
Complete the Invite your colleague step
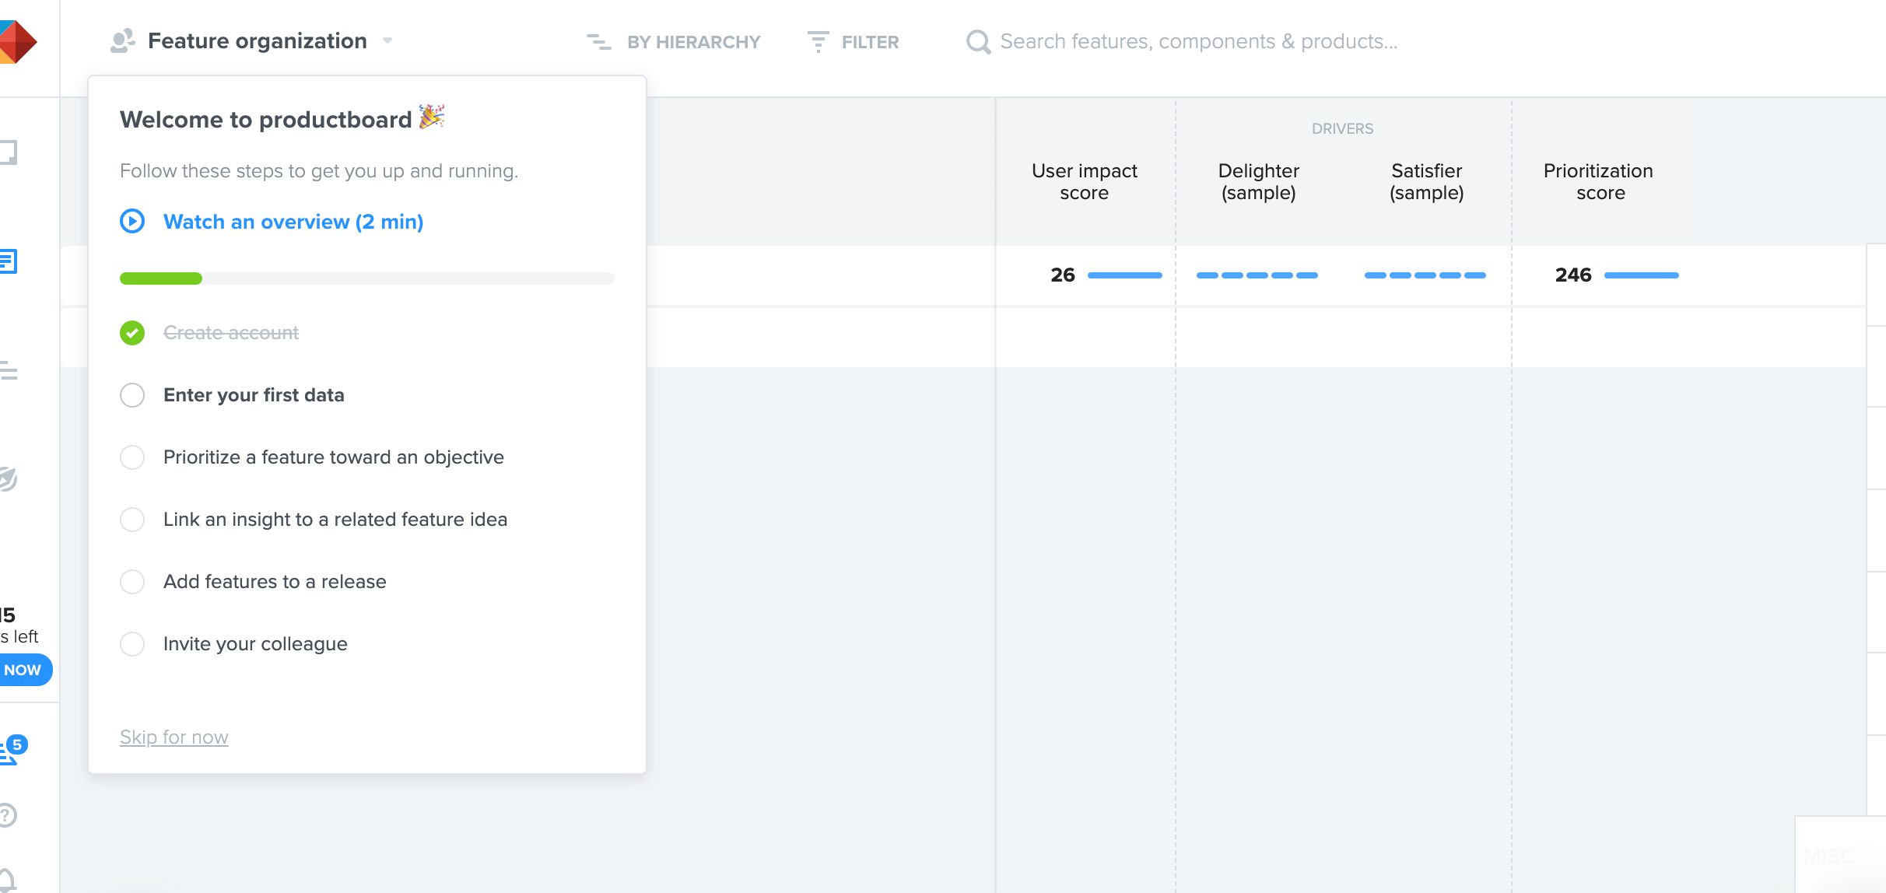point(132,644)
